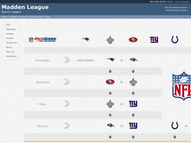191x143 pixels.
Task: Click the large NFL shield logo
Action: point(181,86)
